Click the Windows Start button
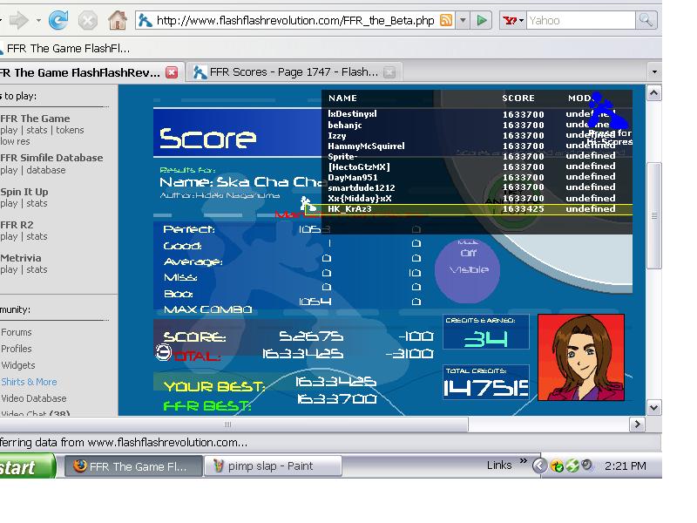The image size is (697, 523). [x=26, y=466]
